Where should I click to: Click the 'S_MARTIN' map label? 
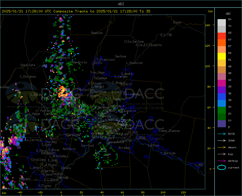click(x=111, y=120)
